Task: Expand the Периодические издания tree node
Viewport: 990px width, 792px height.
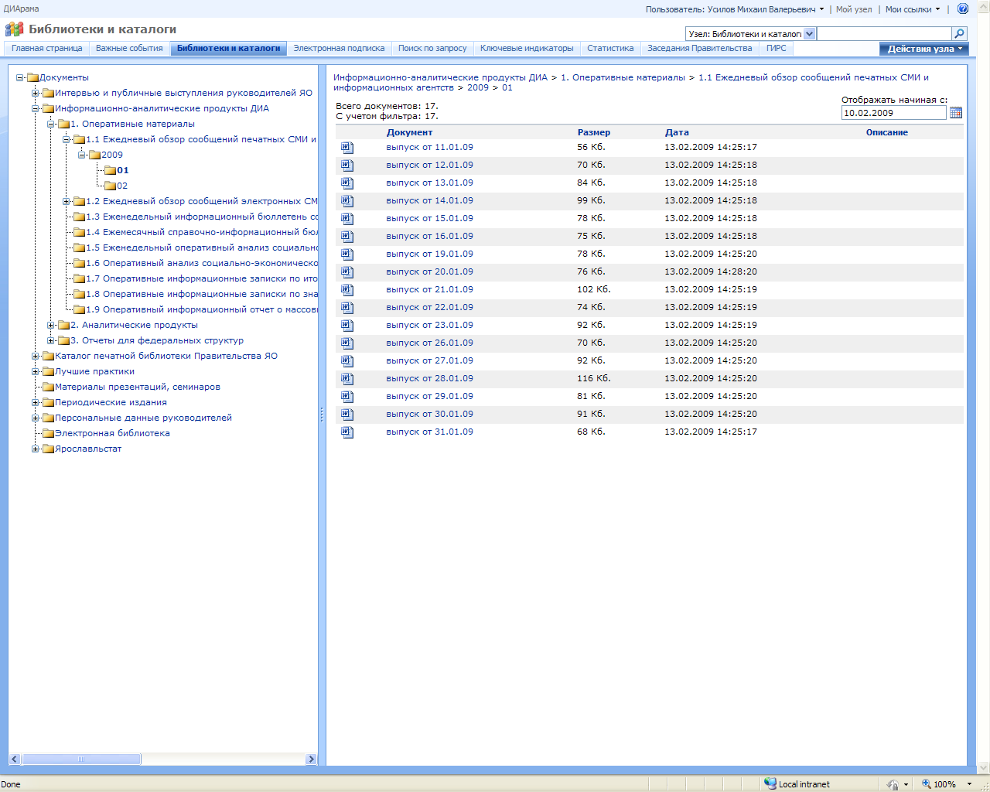Action: point(36,402)
